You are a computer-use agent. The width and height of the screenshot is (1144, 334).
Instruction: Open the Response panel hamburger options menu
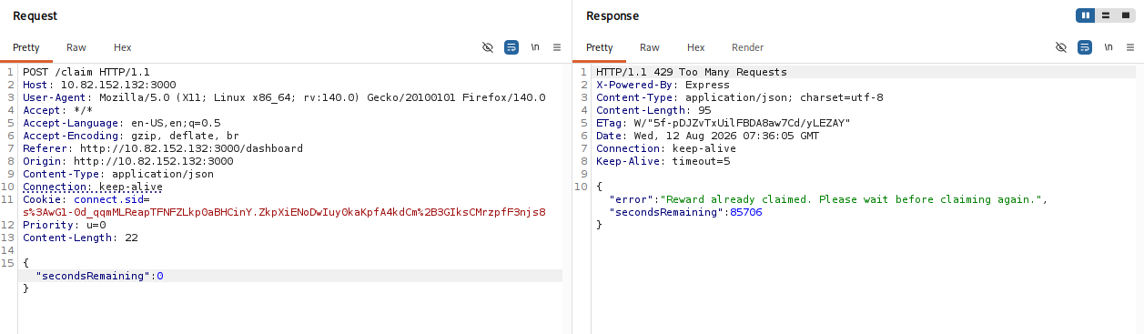[x=1130, y=47]
